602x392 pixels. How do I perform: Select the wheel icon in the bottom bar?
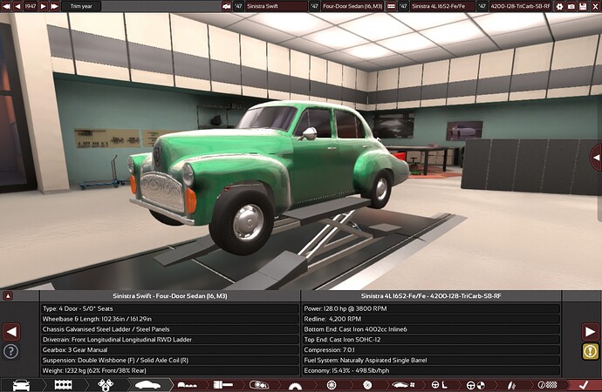point(331,384)
